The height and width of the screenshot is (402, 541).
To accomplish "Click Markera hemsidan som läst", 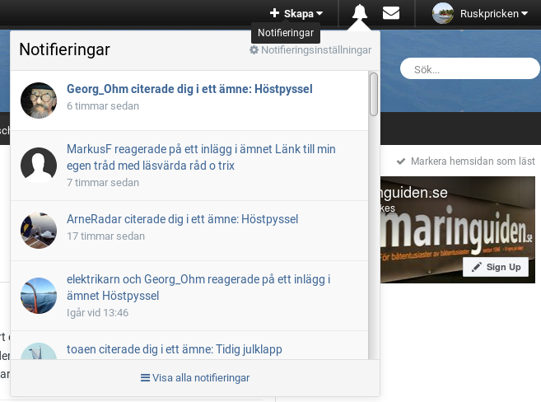I will pos(466,161).
